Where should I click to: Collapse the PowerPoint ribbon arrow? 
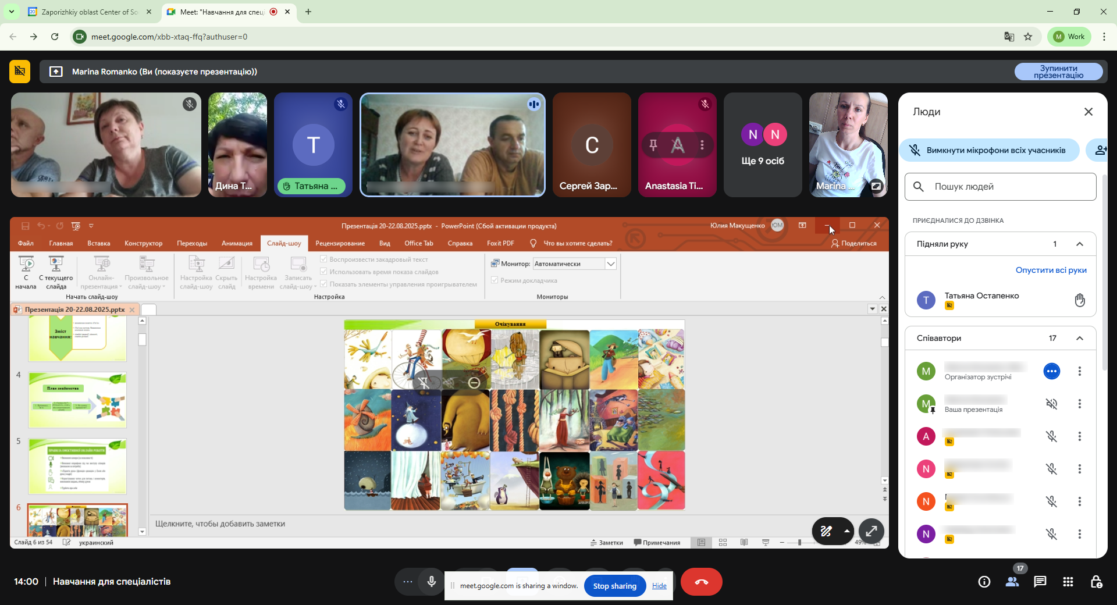pyautogui.click(x=882, y=297)
